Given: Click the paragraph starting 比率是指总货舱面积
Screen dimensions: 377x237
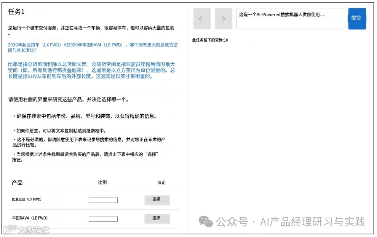Looking at the screenshot, I should point(91,70).
